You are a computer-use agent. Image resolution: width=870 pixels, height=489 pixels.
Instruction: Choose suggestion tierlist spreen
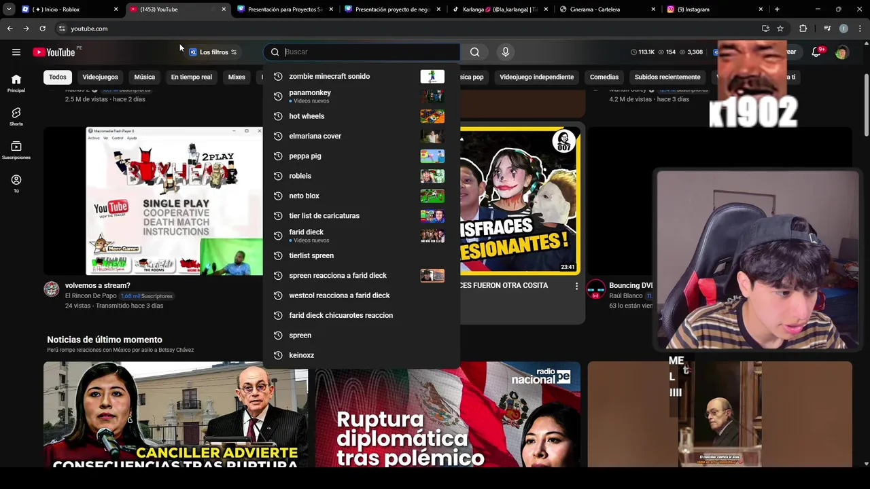tap(362, 255)
